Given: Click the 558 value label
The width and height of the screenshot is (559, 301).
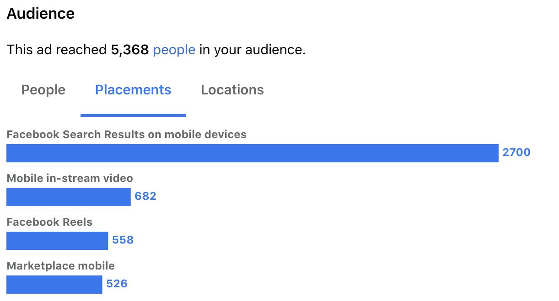Looking at the screenshot, I should (x=123, y=240).
